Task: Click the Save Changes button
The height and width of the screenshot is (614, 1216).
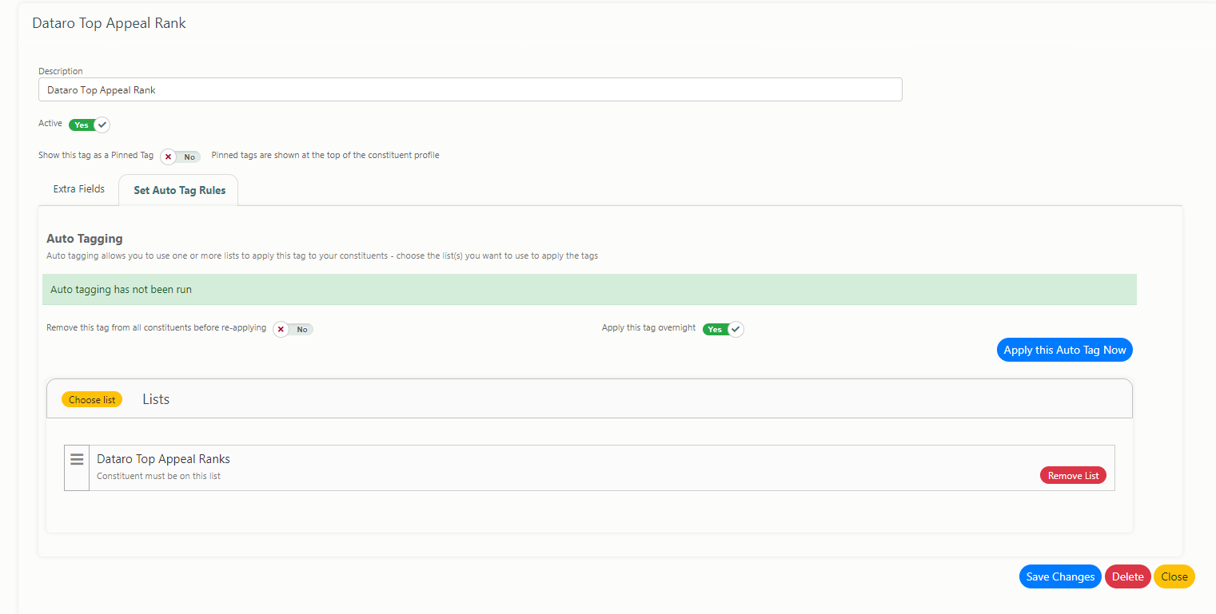Action: [x=1060, y=576]
